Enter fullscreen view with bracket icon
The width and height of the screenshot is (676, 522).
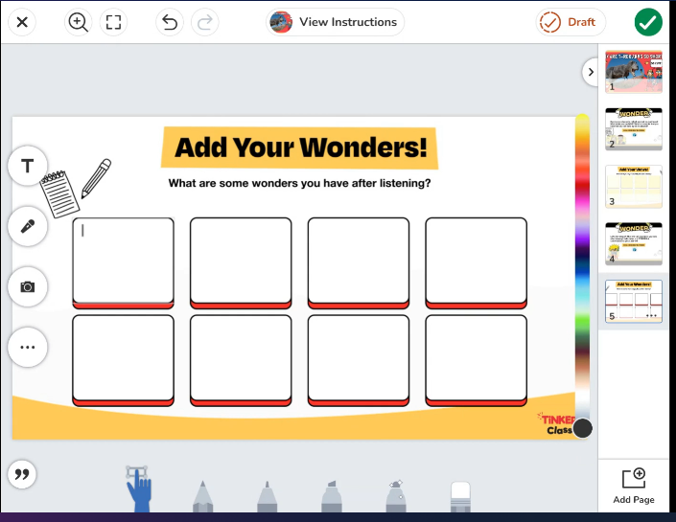coord(113,22)
